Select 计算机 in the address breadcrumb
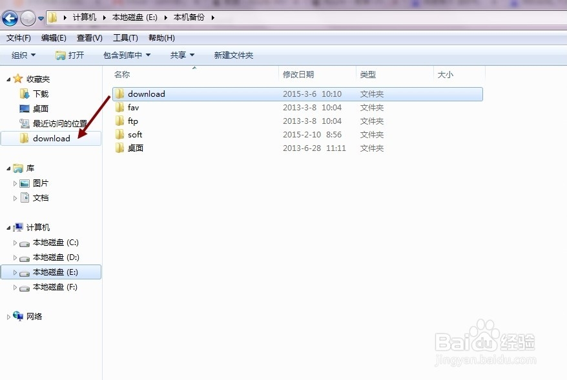567x380 pixels. point(85,17)
